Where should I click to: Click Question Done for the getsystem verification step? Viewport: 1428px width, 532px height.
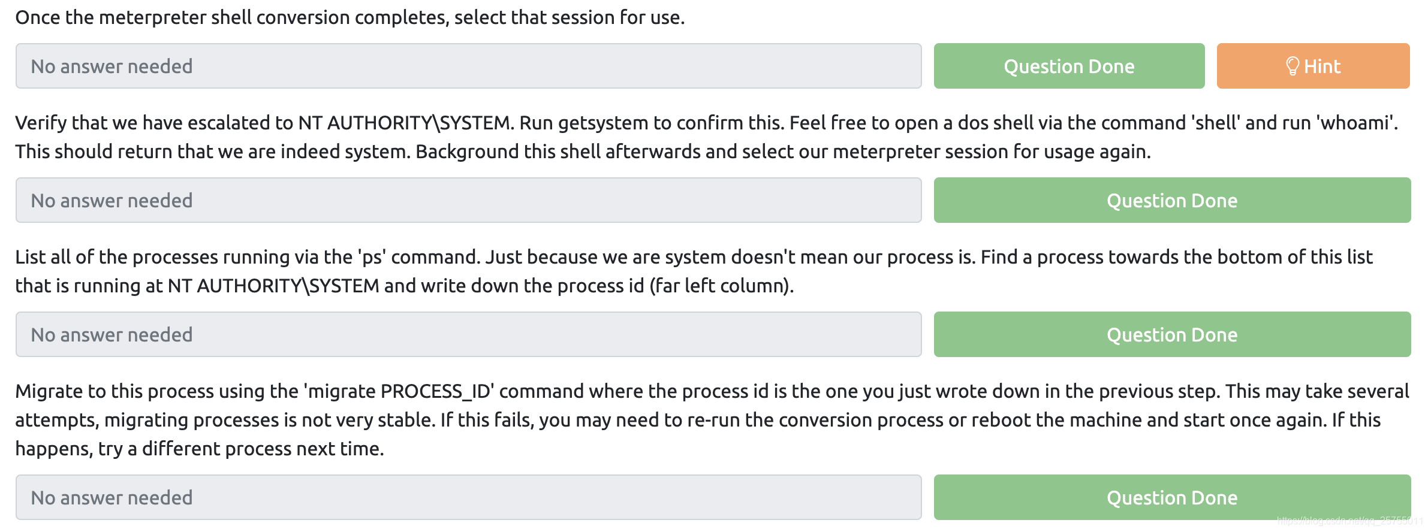(x=1172, y=200)
